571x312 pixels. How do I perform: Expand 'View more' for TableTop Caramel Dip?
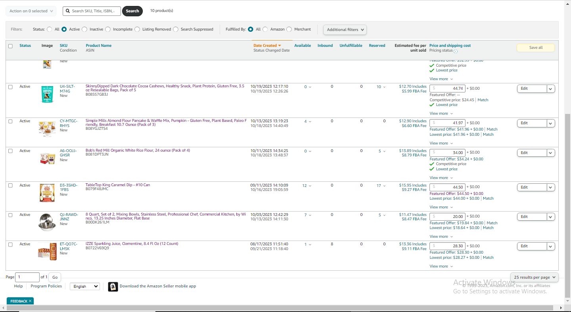441,207
